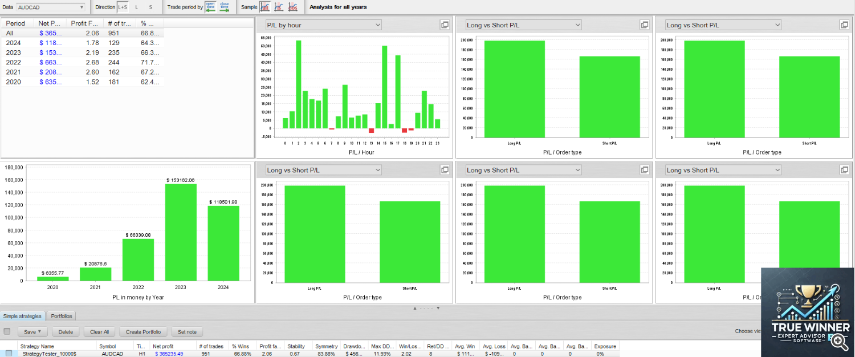Select the Simple strategies tab
The width and height of the screenshot is (855, 357).
[x=22, y=316]
